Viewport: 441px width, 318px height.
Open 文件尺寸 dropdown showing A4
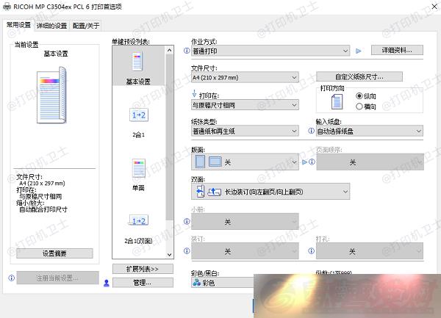(245, 77)
